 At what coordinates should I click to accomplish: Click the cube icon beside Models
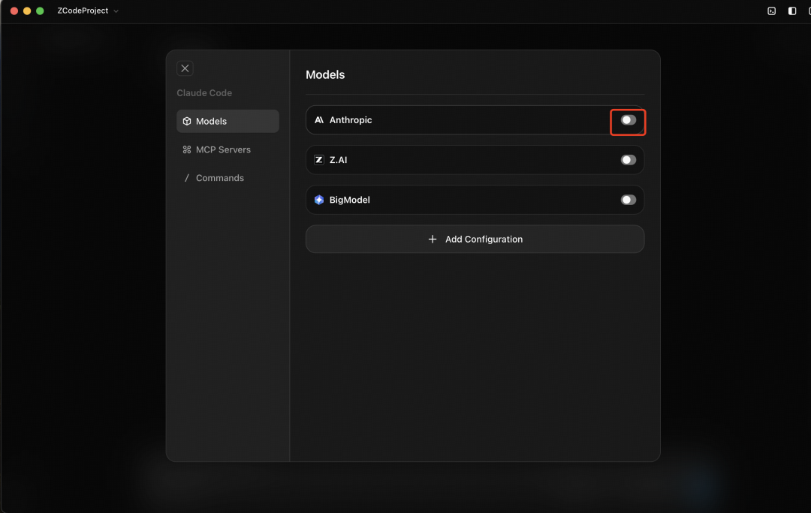[x=187, y=121]
